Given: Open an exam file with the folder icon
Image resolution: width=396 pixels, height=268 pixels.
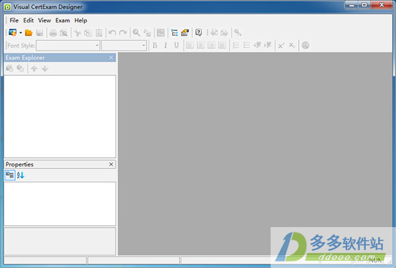Looking at the screenshot, I should (29, 32).
